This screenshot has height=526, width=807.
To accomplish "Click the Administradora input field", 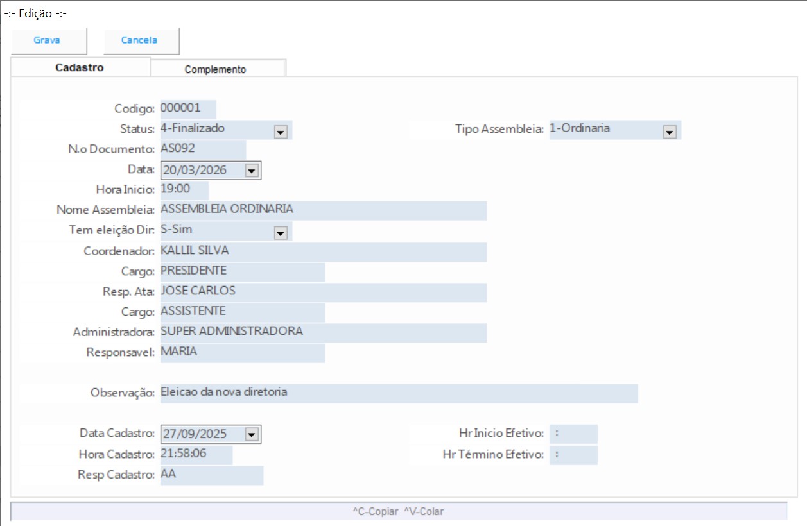I will (x=322, y=332).
